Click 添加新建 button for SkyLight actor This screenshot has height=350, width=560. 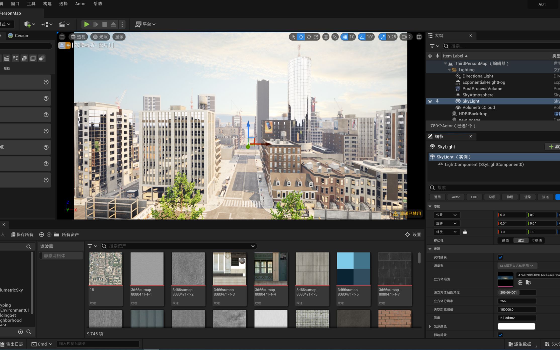[554, 146]
